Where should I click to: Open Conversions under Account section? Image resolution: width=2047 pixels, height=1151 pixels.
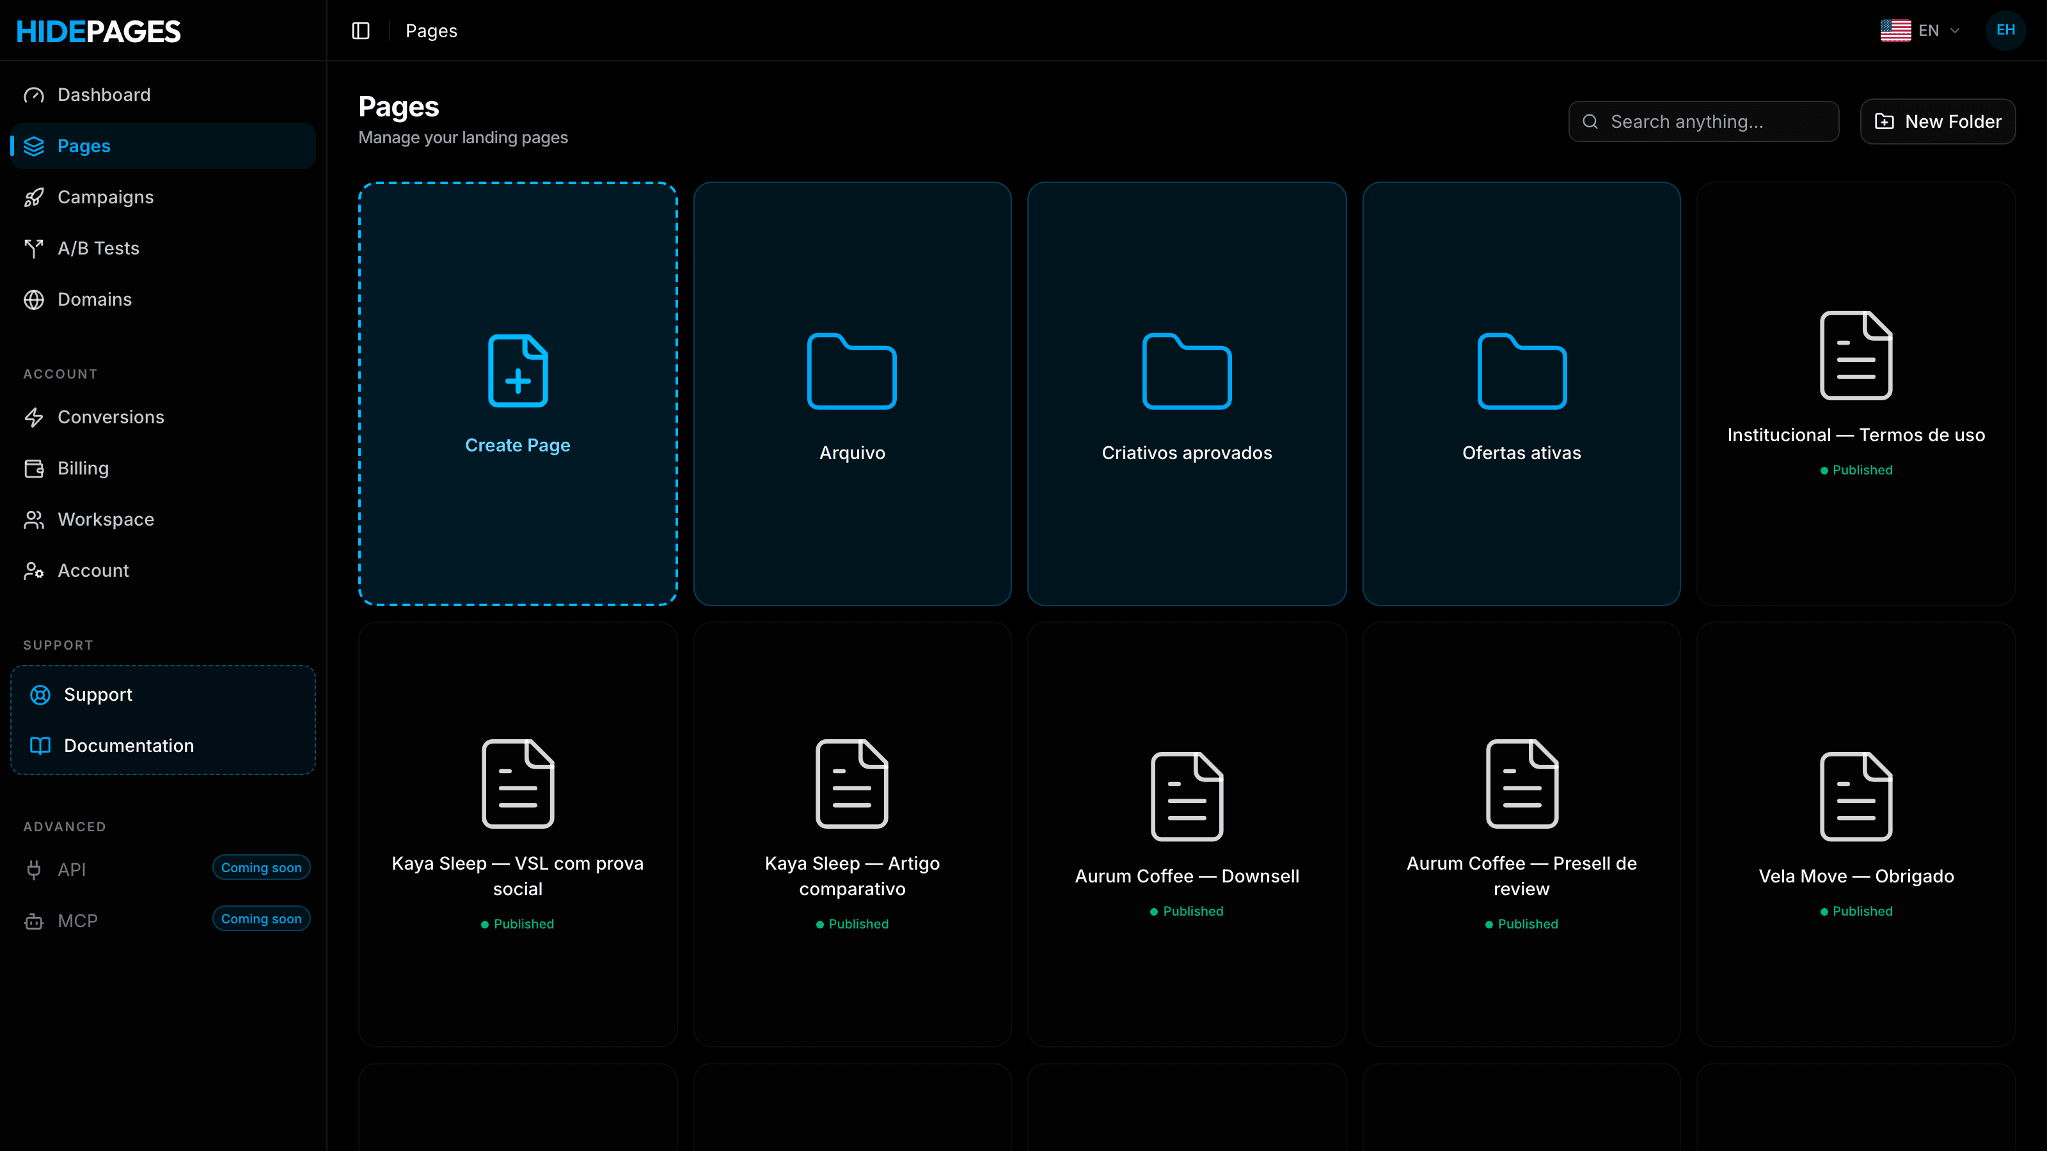pos(163,417)
